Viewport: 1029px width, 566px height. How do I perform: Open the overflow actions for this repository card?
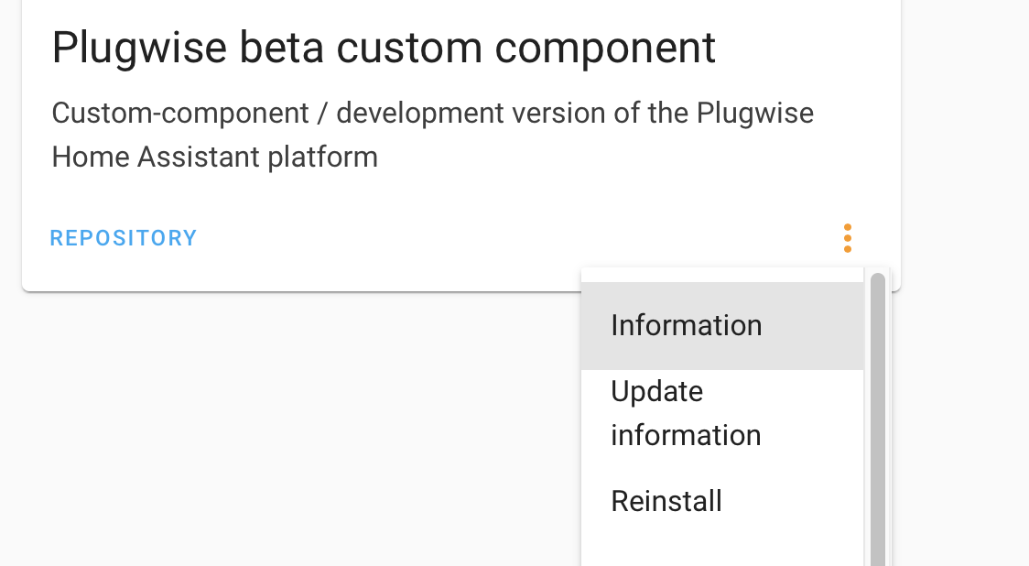pos(848,238)
